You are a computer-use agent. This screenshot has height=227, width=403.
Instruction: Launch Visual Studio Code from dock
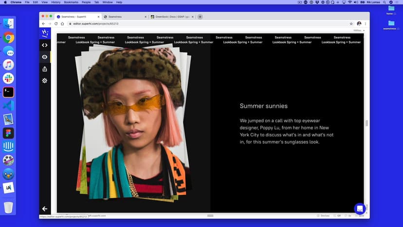(8, 106)
